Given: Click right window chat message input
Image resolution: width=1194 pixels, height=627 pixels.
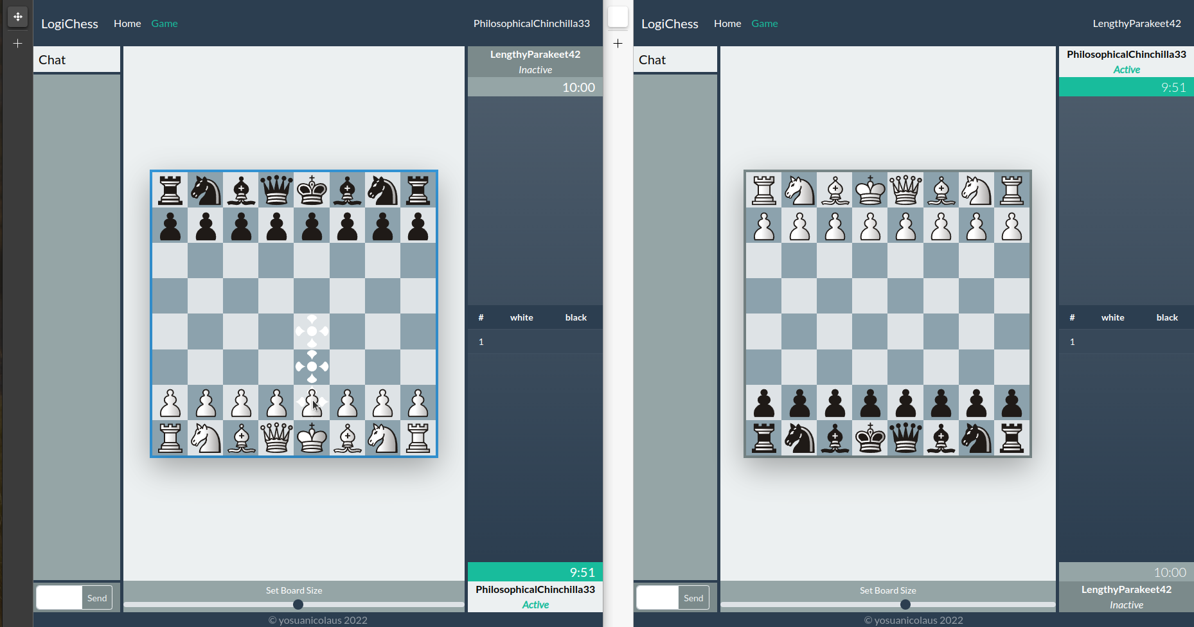Looking at the screenshot, I should click(x=657, y=597).
